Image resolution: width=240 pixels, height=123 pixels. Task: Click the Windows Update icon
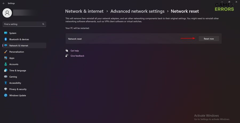6,95
